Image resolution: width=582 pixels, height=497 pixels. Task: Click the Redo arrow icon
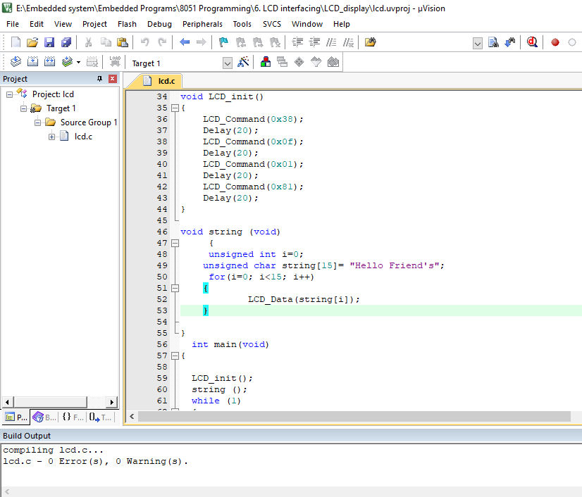pos(162,42)
